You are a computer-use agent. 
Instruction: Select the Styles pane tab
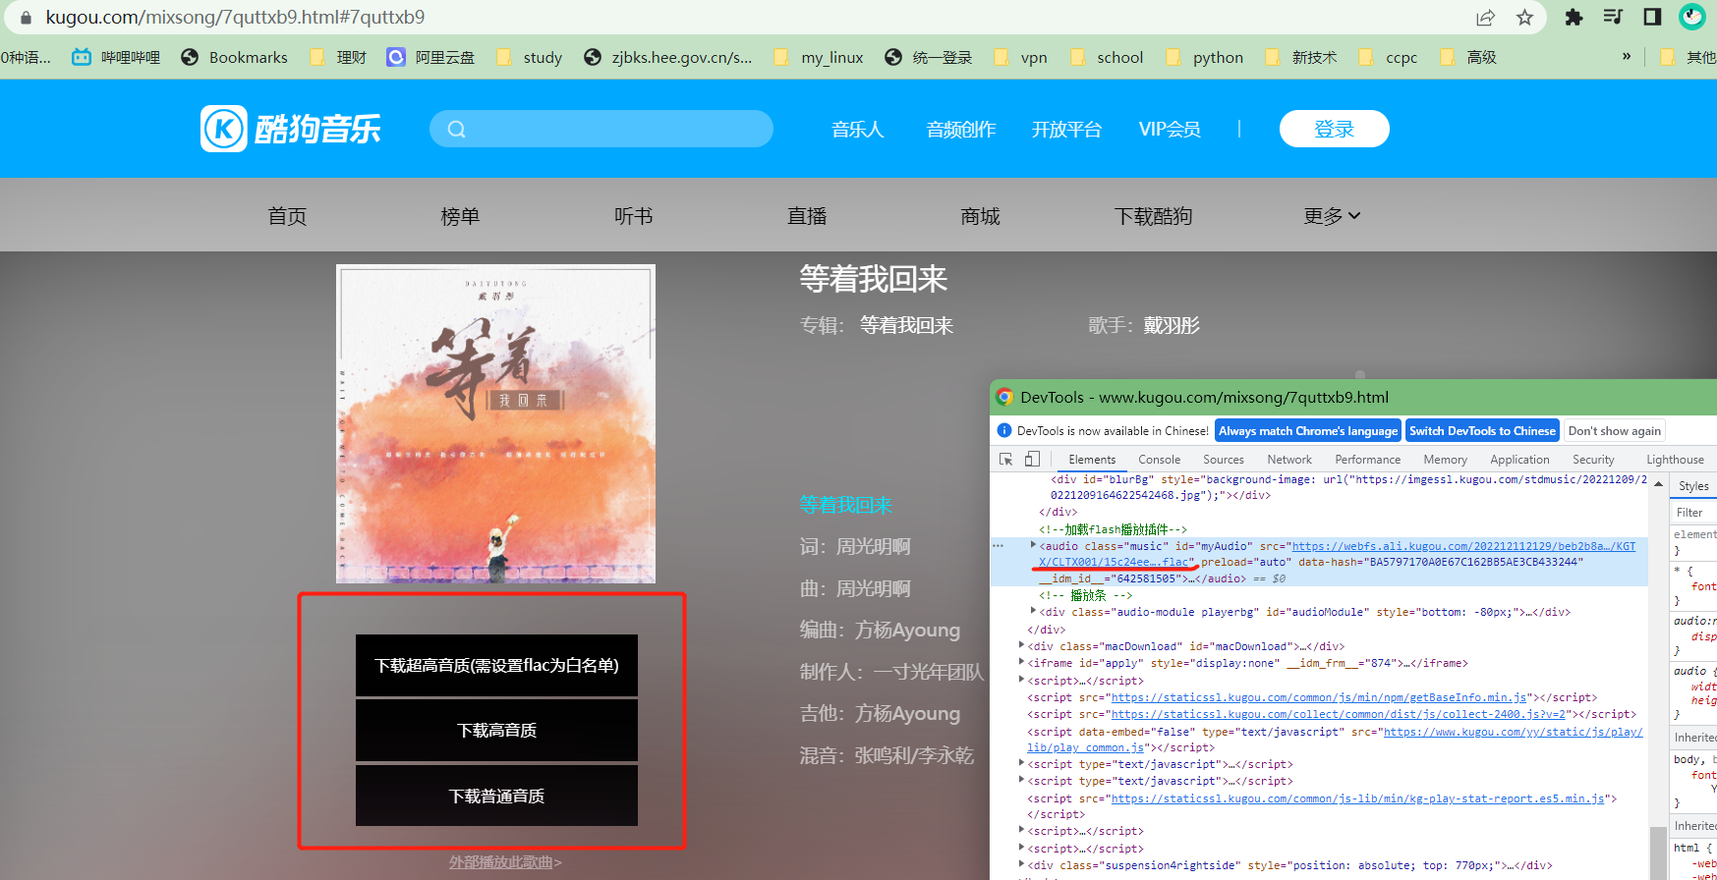click(x=1693, y=486)
